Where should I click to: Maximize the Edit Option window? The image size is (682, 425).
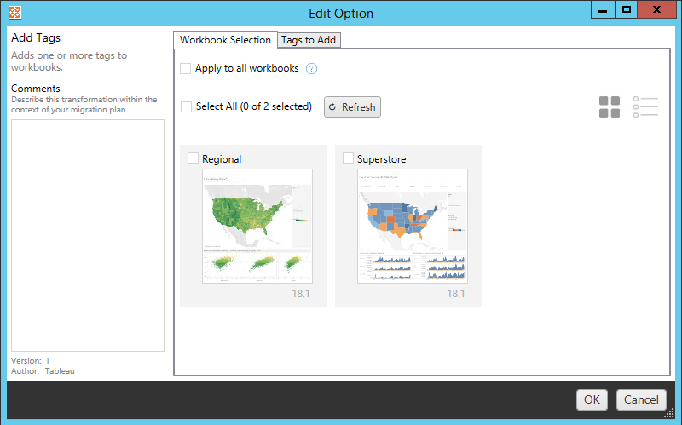(627, 11)
